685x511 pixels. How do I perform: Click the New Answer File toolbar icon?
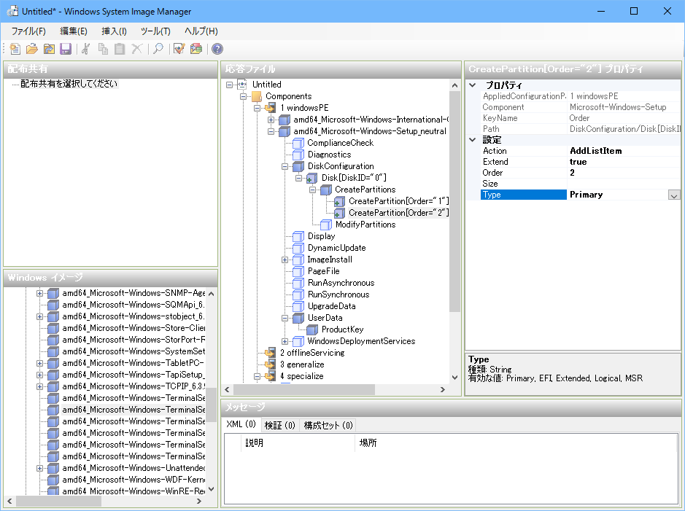coord(15,49)
